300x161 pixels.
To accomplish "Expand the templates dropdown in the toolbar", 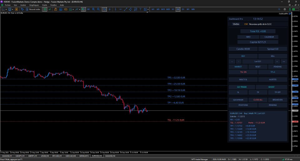I will coord(80,9).
